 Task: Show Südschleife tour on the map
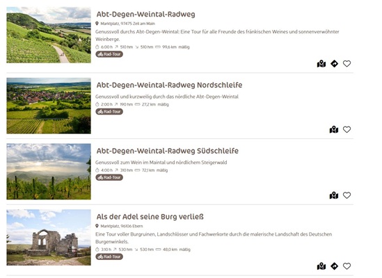(x=334, y=195)
